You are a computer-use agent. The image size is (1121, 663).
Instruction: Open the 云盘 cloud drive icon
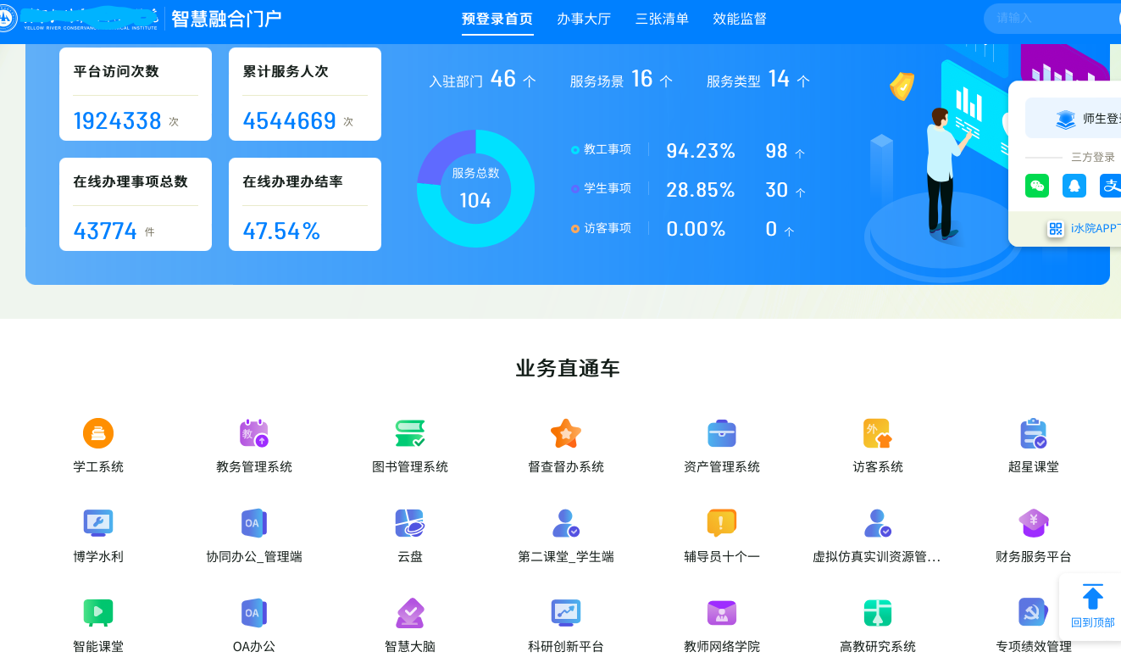410,524
